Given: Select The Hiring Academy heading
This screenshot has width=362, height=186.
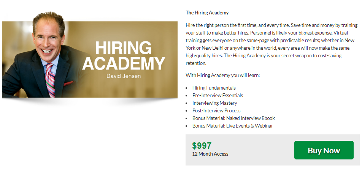Looking at the screenshot, I should [207, 13].
